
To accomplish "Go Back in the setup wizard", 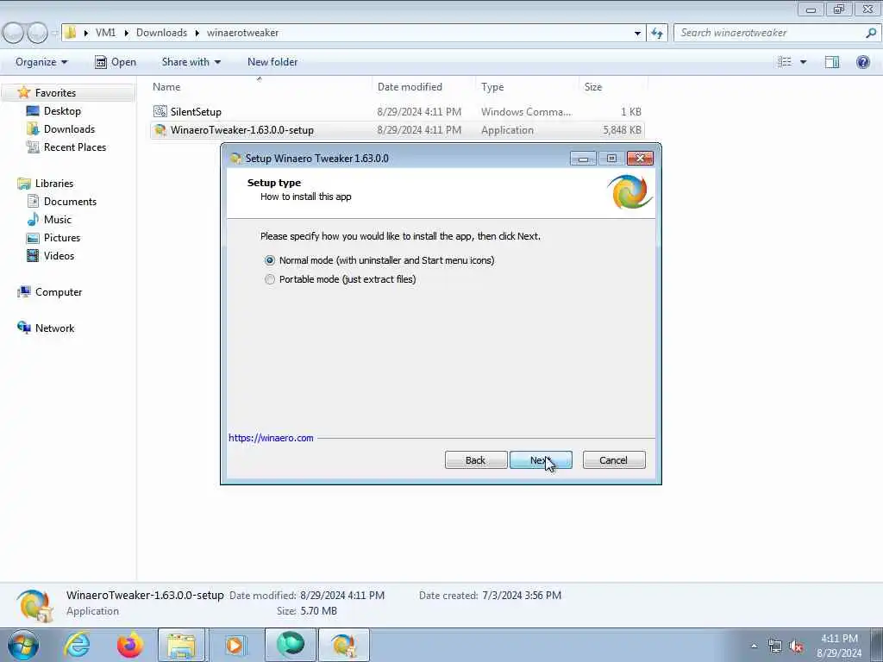I will pyautogui.click(x=476, y=460).
